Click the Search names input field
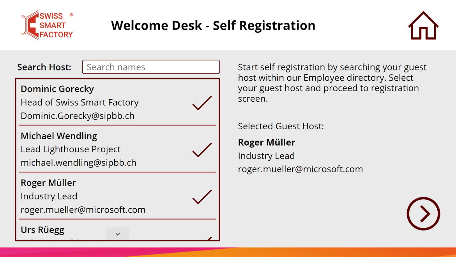This screenshot has height=257, width=456. tap(151, 67)
